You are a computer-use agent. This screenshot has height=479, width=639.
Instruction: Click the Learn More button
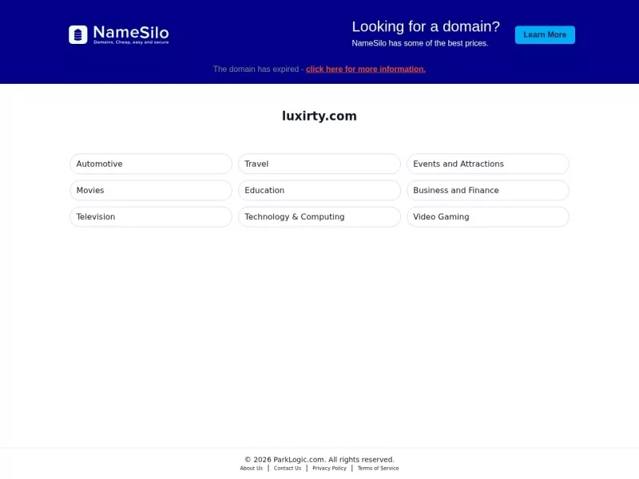[545, 34]
